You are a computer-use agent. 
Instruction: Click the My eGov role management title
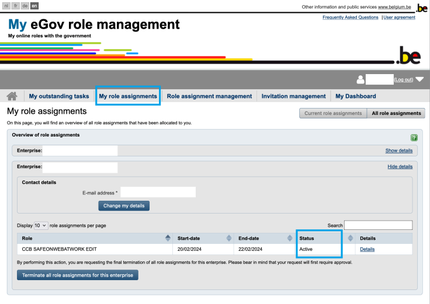pyautogui.click(x=94, y=25)
